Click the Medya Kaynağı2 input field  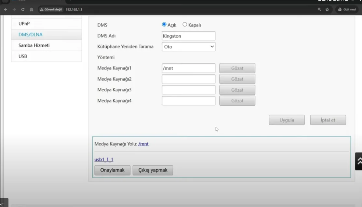click(x=189, y=79)
